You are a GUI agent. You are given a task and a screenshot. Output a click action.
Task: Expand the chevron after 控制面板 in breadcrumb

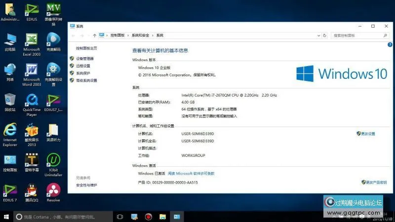(128, 36)
